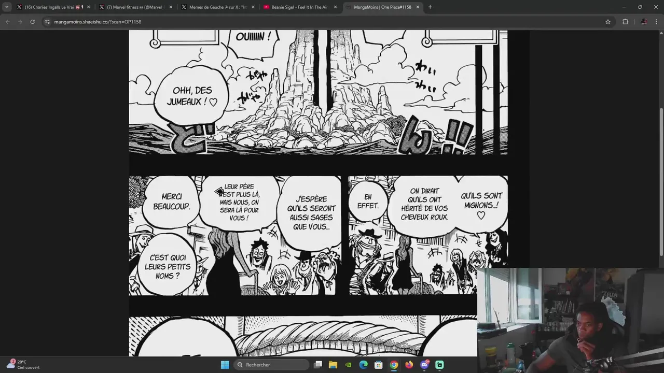Screen dimensions: 664x373
Task: Open the NVIDIA app from the taskbar
Action: point(348,365)
